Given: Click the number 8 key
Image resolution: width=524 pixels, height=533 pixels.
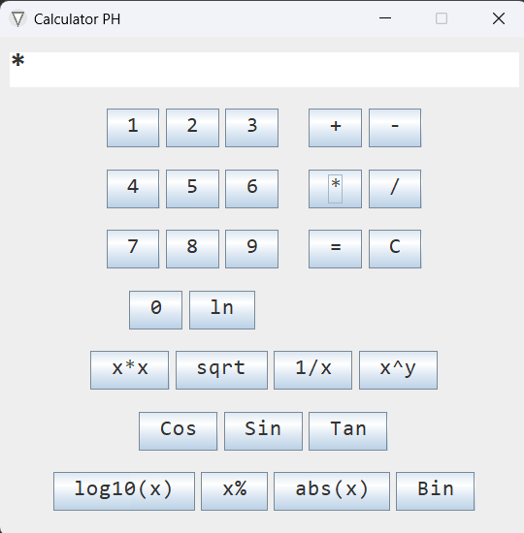Looking at the screenshot, I should pos(192,249).
